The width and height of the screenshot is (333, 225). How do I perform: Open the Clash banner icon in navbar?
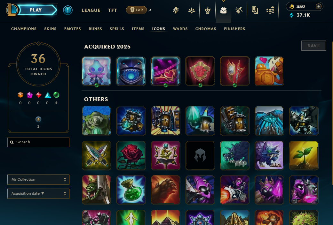[x=255, y=10]
